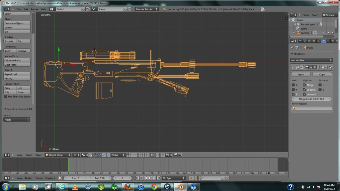
Task: Open the Render properties camera tab
Action: [x=300, y=41]
